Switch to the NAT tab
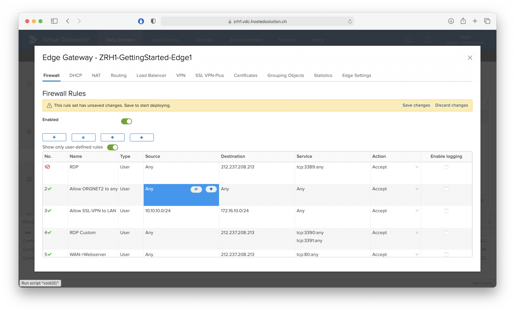 pos(96,75)
